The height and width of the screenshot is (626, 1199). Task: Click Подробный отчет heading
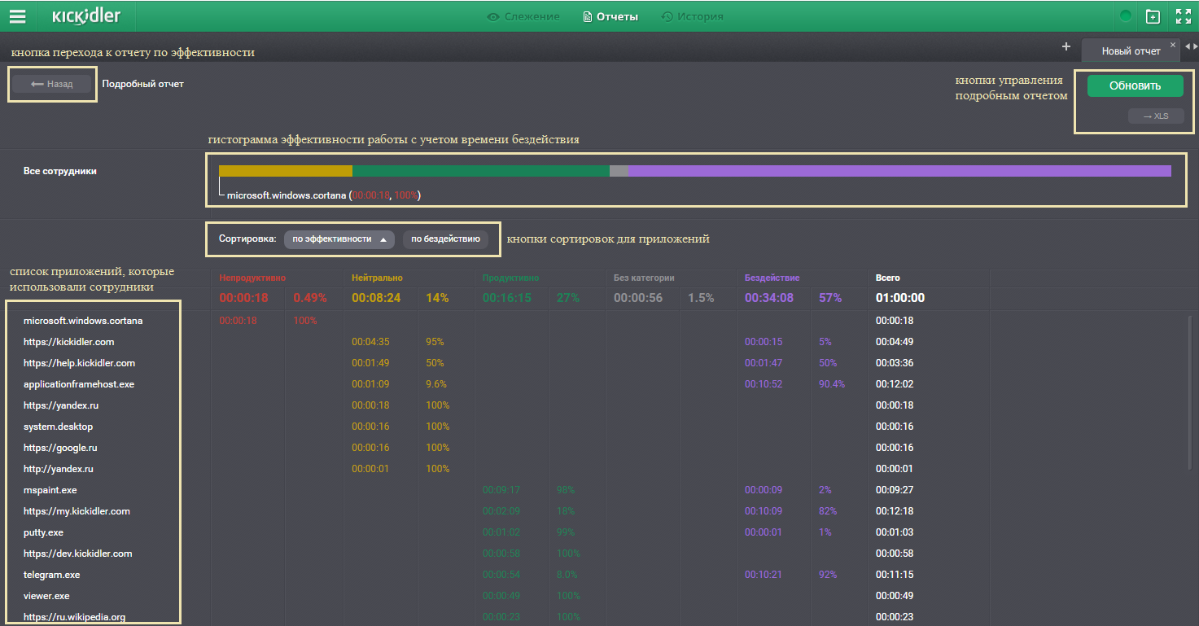142,84
